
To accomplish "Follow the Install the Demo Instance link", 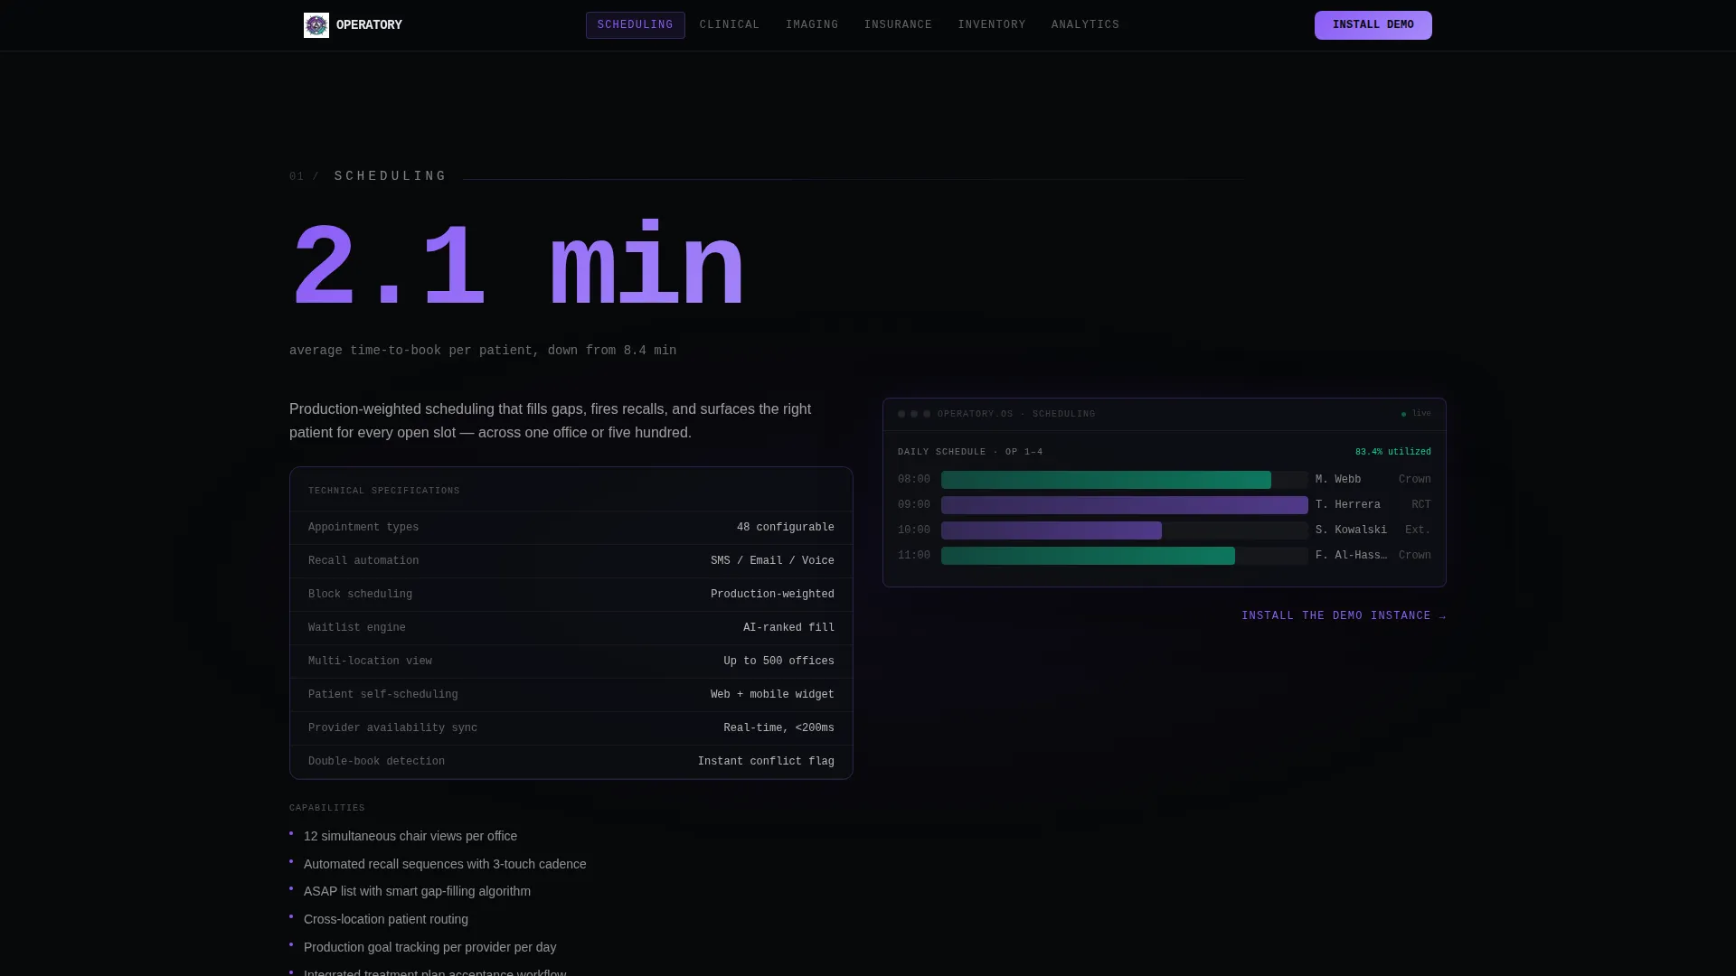I will pyautogui.click(x=1344, y=616).
